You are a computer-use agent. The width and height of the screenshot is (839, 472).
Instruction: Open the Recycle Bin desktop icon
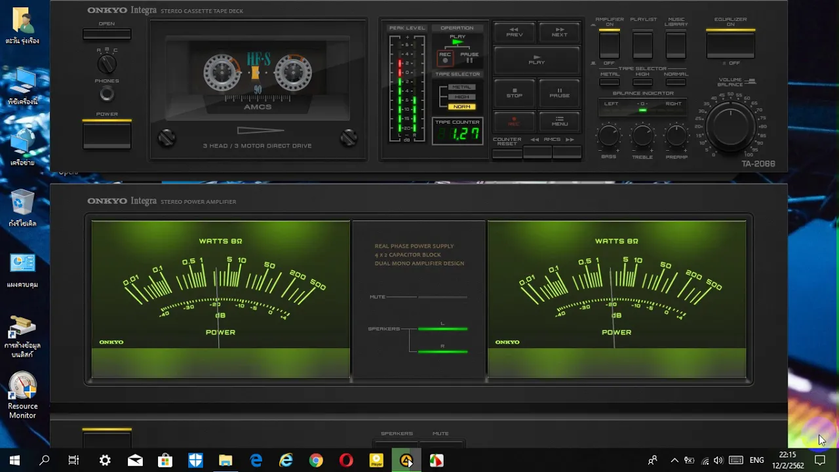click(x=22, y=208)
